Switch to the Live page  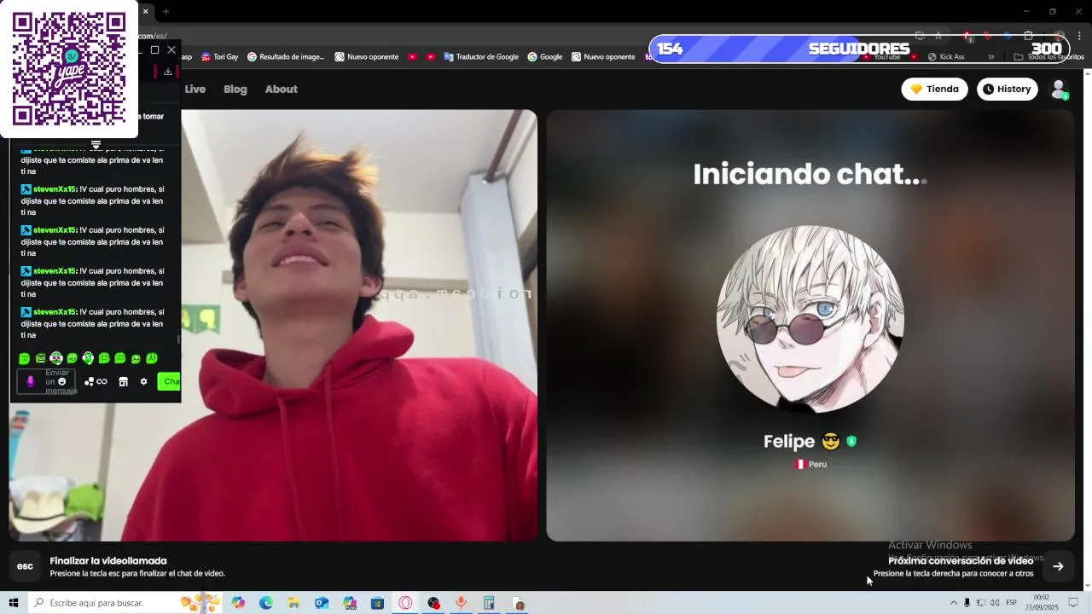pyautogui.click(x=195, y=89)
